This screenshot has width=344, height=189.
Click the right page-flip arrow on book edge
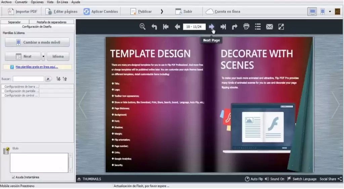tap(336, 105)
